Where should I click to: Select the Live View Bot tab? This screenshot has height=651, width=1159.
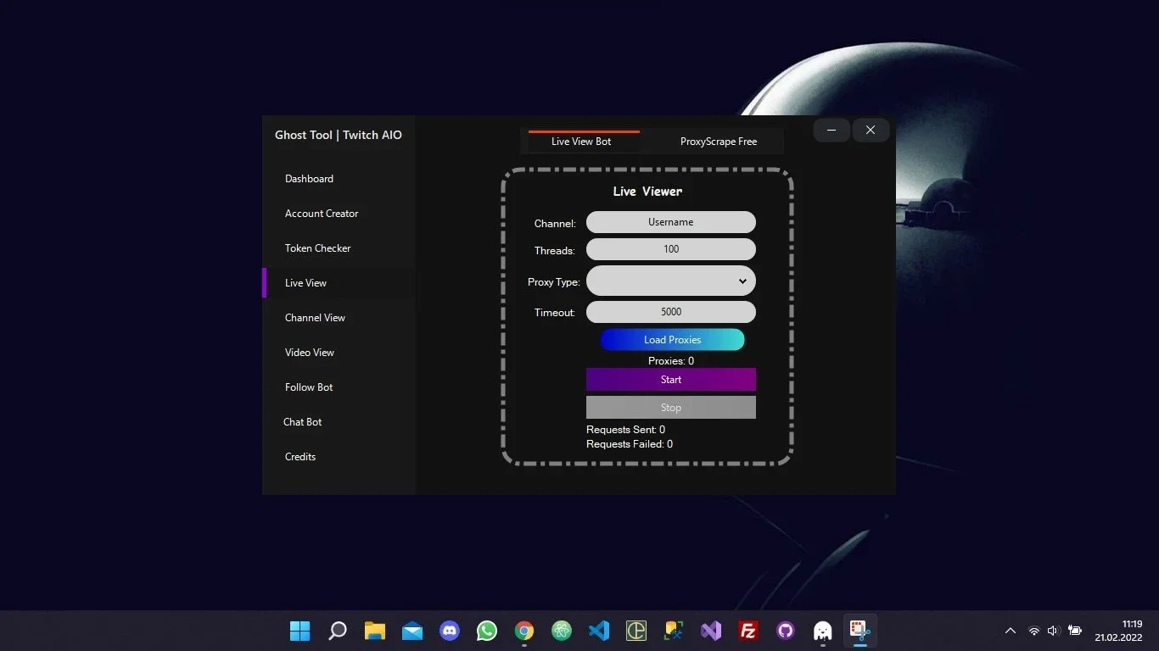581,142
